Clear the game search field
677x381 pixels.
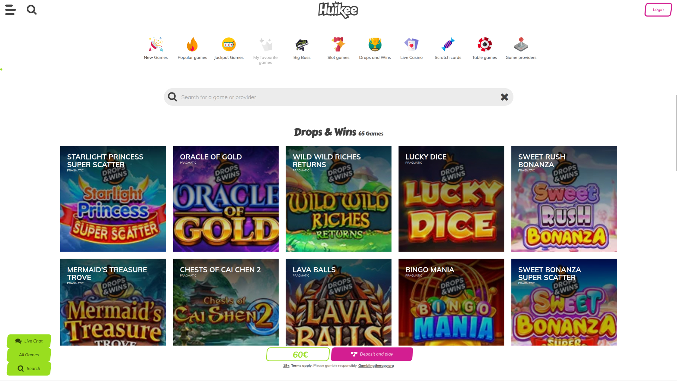tap(504, 97)
